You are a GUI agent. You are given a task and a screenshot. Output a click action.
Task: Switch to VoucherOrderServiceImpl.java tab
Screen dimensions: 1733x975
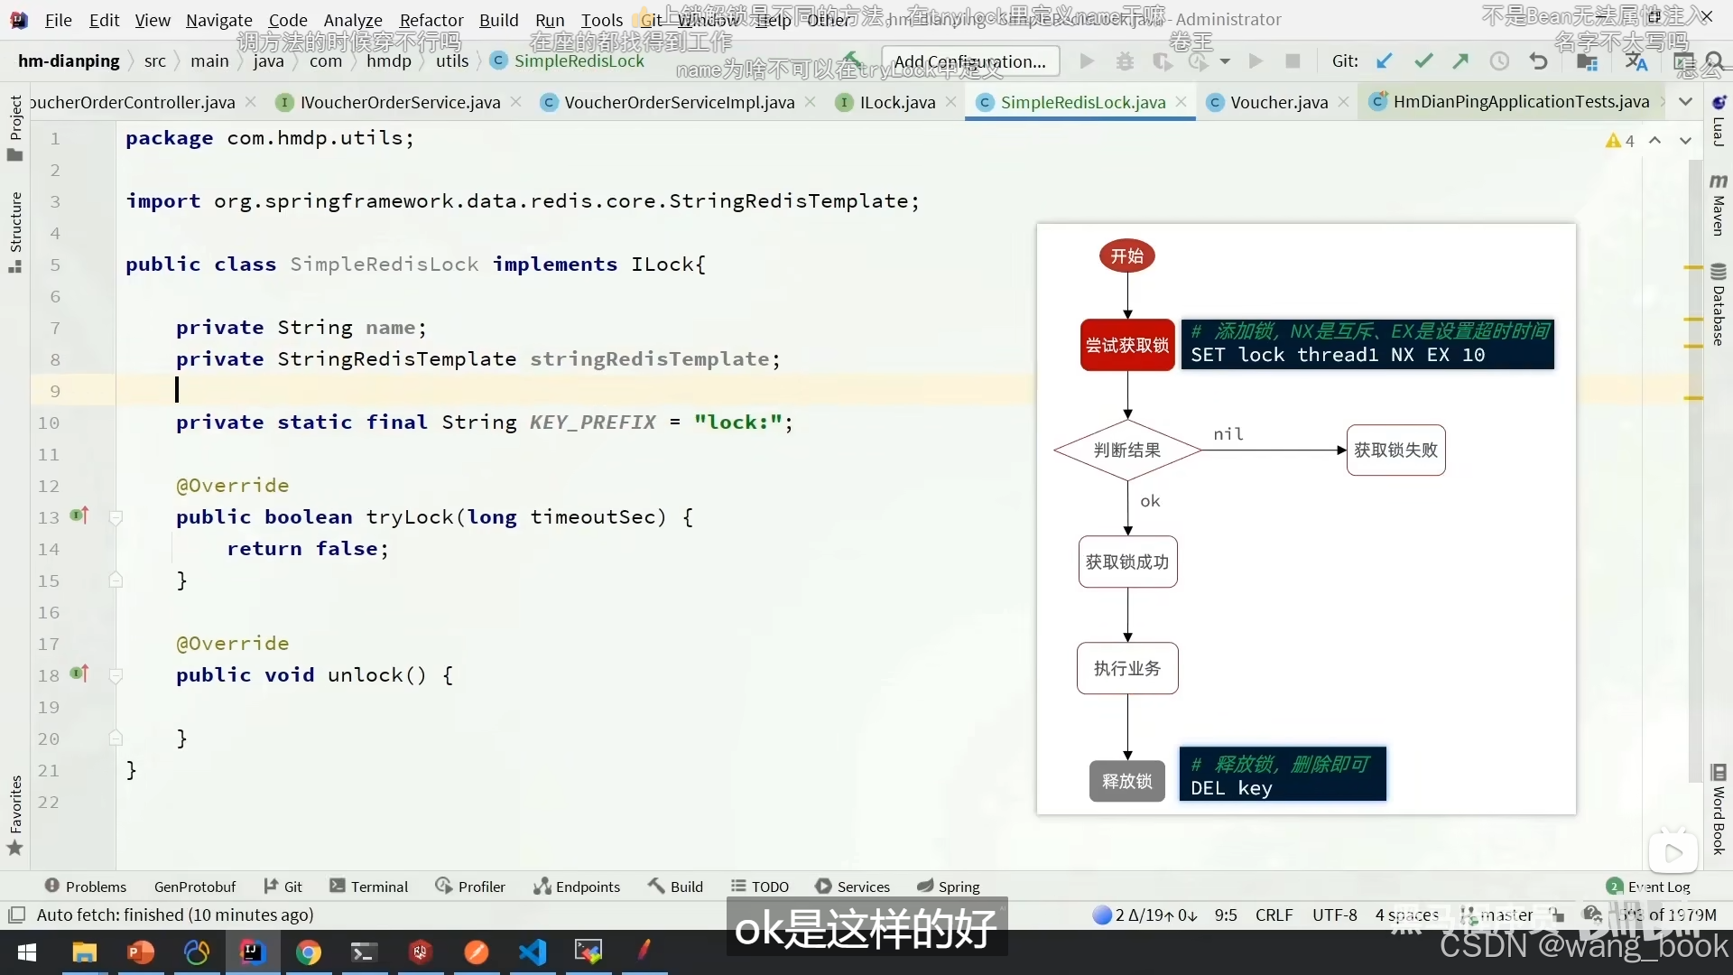pyautogui.click(x=679, y=102)
